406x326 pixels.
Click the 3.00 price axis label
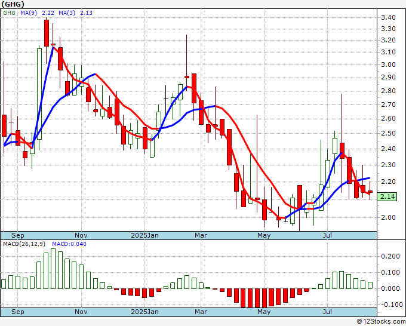coord(388,64)
